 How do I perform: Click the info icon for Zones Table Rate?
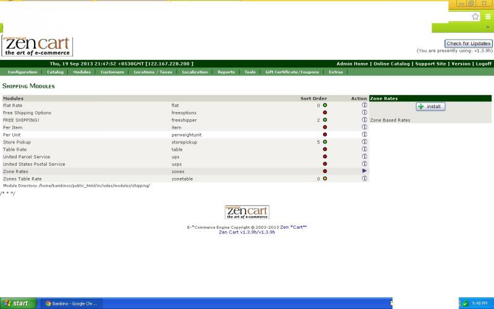coord(364,178)
